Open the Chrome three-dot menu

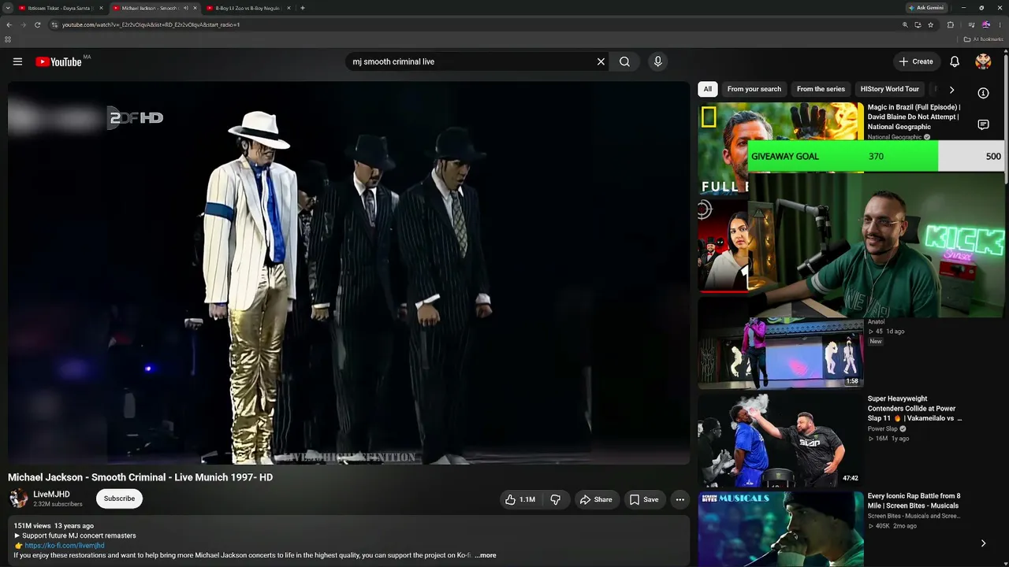click(x=1000, y=24)
